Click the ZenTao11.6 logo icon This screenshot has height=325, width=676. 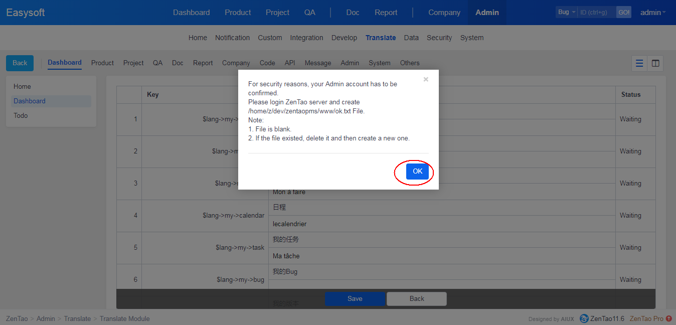point(584,318)
